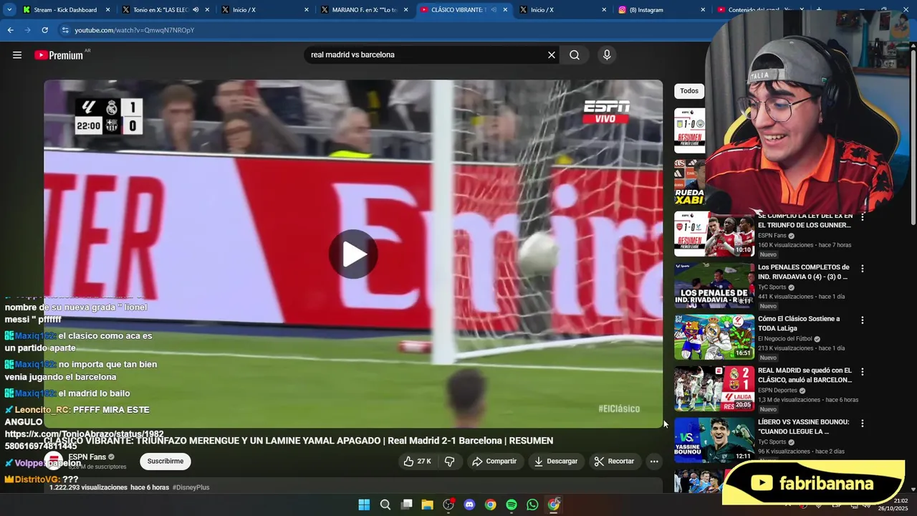Screen dimensions: 917x516
Task: Clear the search box text
Action: coord(552,55)
